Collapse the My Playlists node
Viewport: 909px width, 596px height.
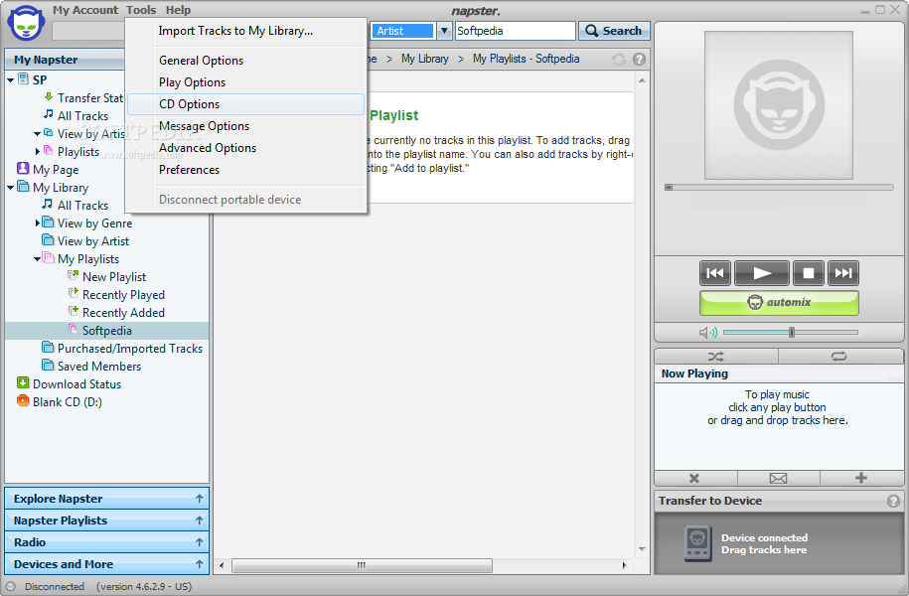click(37, 259)
